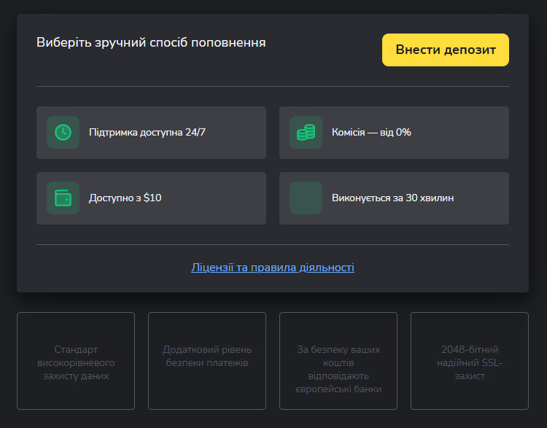Click the divider line under the heading
The image size is (547, 428).
click(273, 86)
